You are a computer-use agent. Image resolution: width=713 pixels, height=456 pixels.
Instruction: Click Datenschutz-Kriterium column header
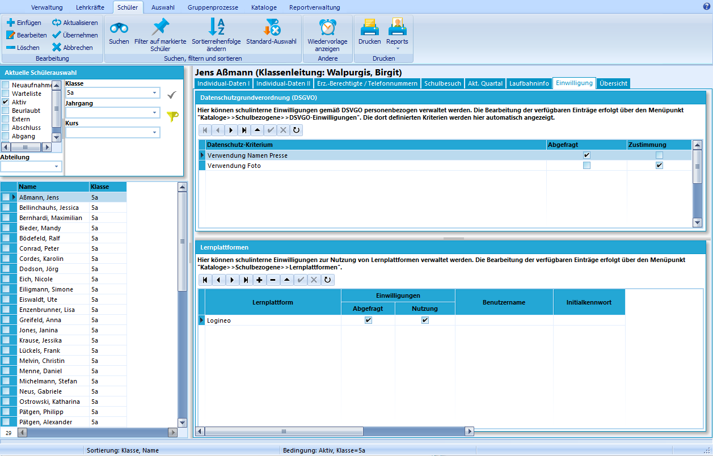[x=376, y=145]
